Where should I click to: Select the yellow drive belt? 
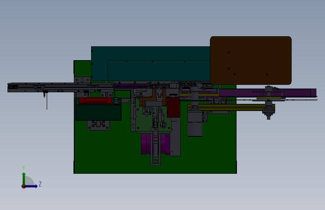coord(231,107)
